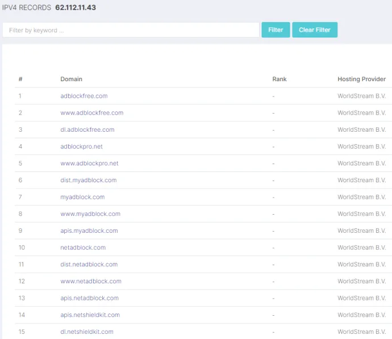Open the apis.netadblock.com link
This screenshot has width=392, height=339.
(90, 298)
